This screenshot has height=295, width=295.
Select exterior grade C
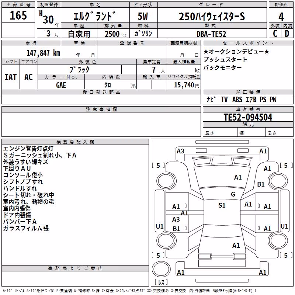click(x=275, y=34)
